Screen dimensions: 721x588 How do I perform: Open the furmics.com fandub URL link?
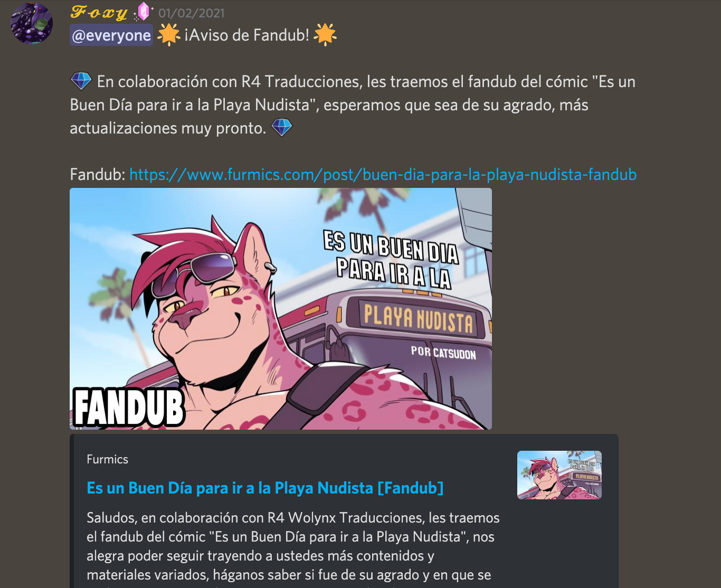coord(383,174)
